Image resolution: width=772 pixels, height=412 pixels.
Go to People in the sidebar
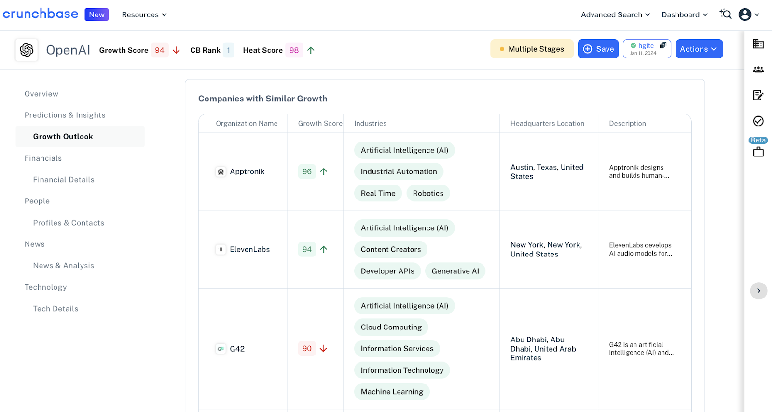37,201
